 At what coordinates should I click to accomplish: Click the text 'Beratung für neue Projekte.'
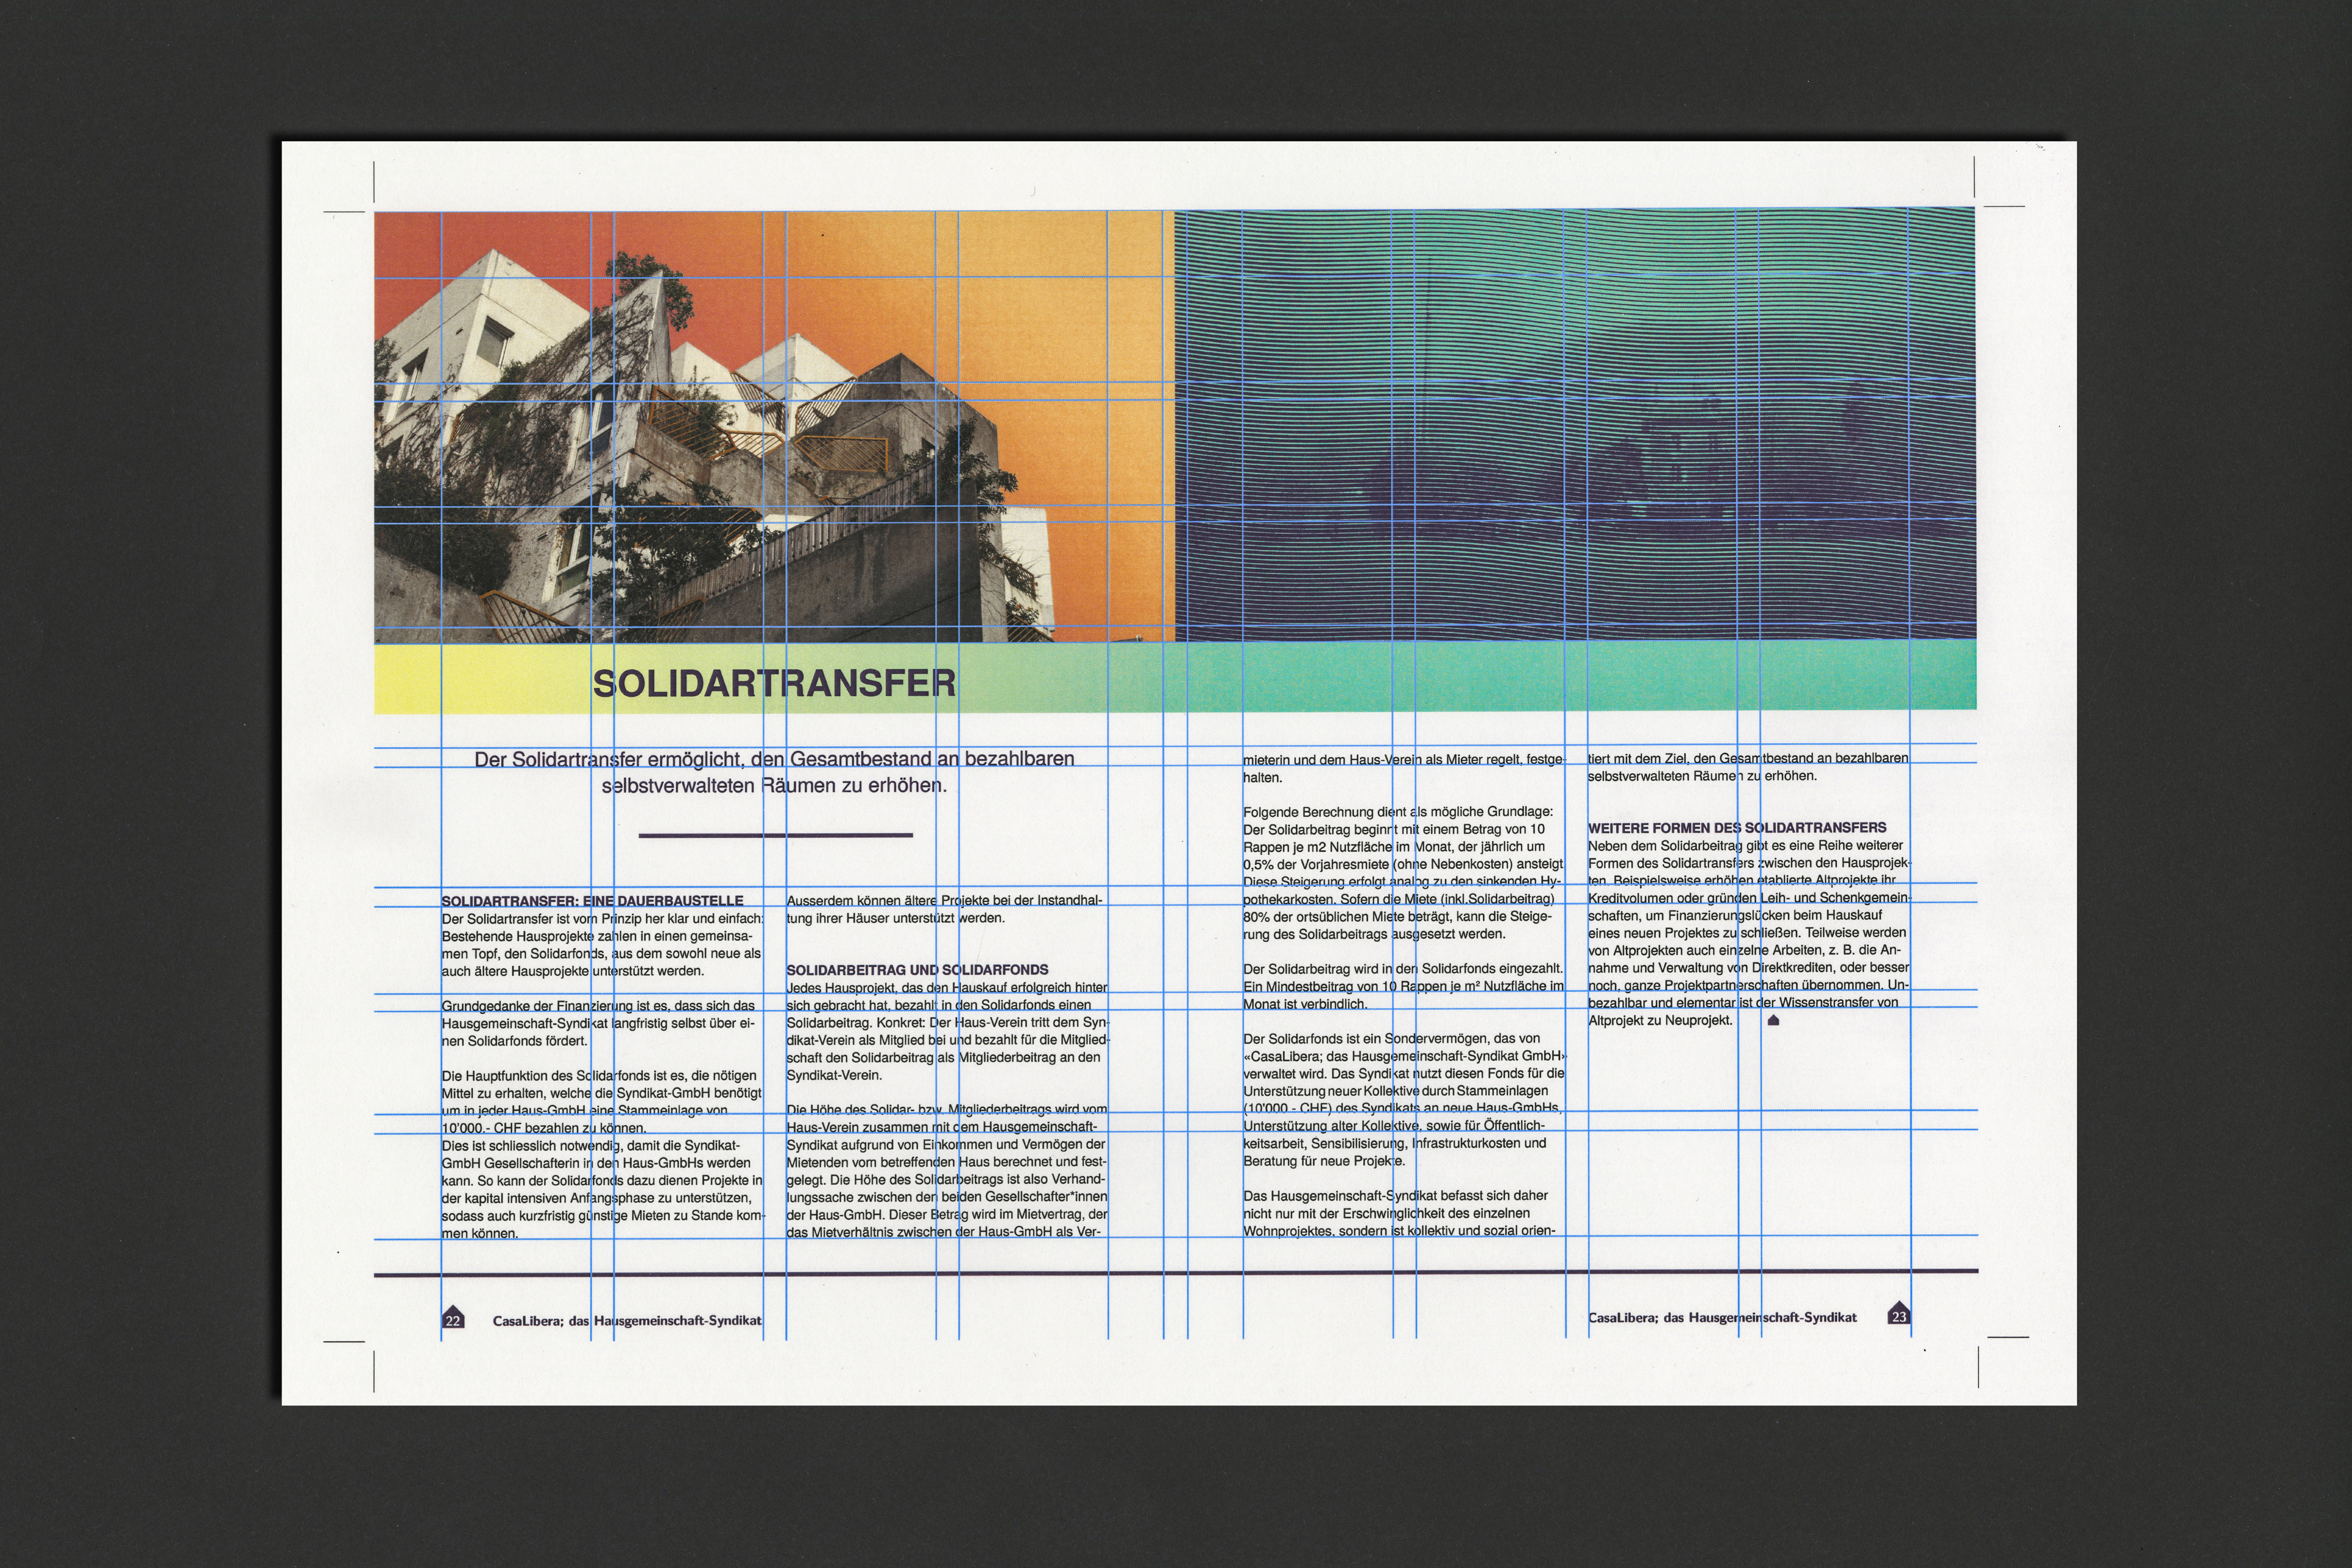1324,1161
